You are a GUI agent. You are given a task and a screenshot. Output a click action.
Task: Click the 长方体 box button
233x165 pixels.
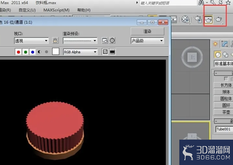[x=223, y=85]
